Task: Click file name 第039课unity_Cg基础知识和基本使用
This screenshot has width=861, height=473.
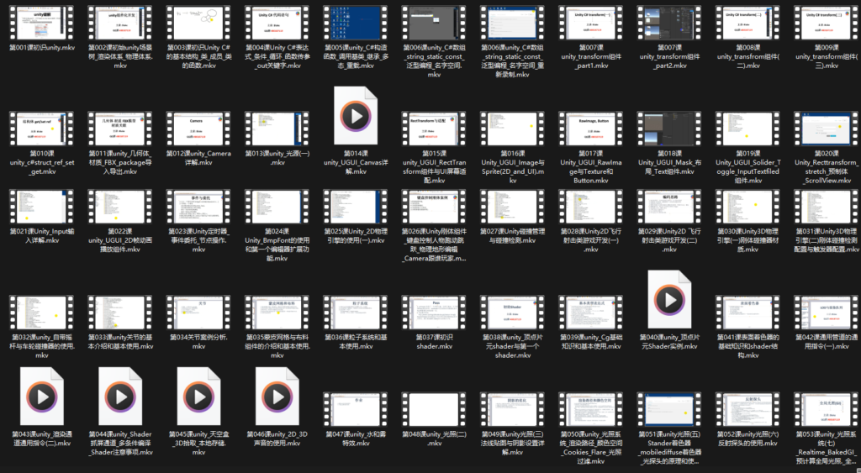Action: (591, 342)
